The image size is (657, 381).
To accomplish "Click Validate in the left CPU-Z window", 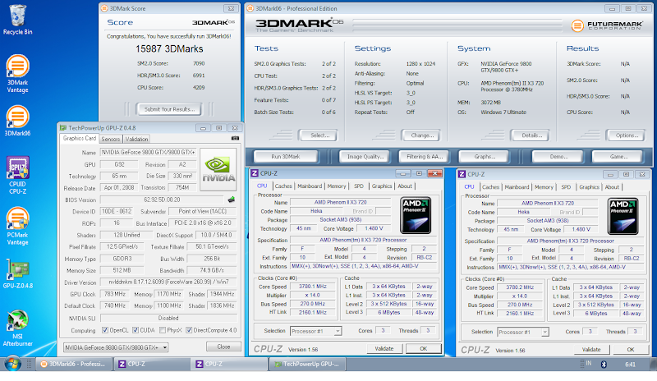I will pos(384,349).
